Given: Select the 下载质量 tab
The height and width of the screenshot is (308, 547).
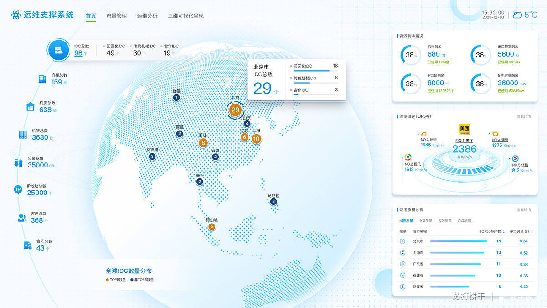Looking at the screenshot, I should tap(425, 220).
